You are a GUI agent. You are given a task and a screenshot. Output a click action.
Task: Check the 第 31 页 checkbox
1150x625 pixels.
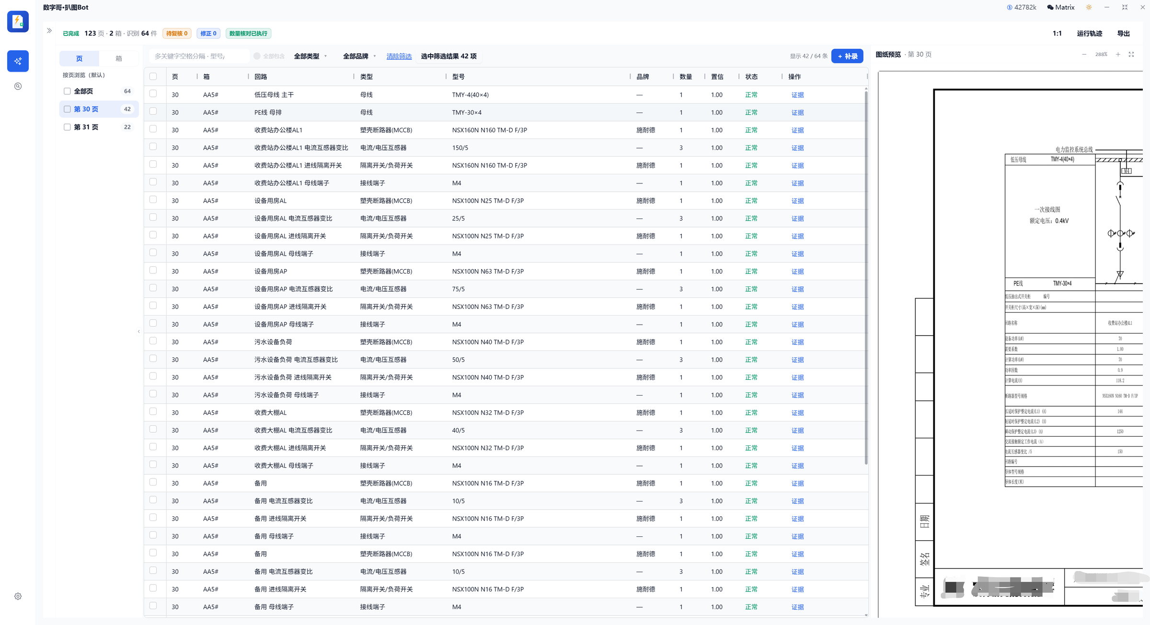67,127
